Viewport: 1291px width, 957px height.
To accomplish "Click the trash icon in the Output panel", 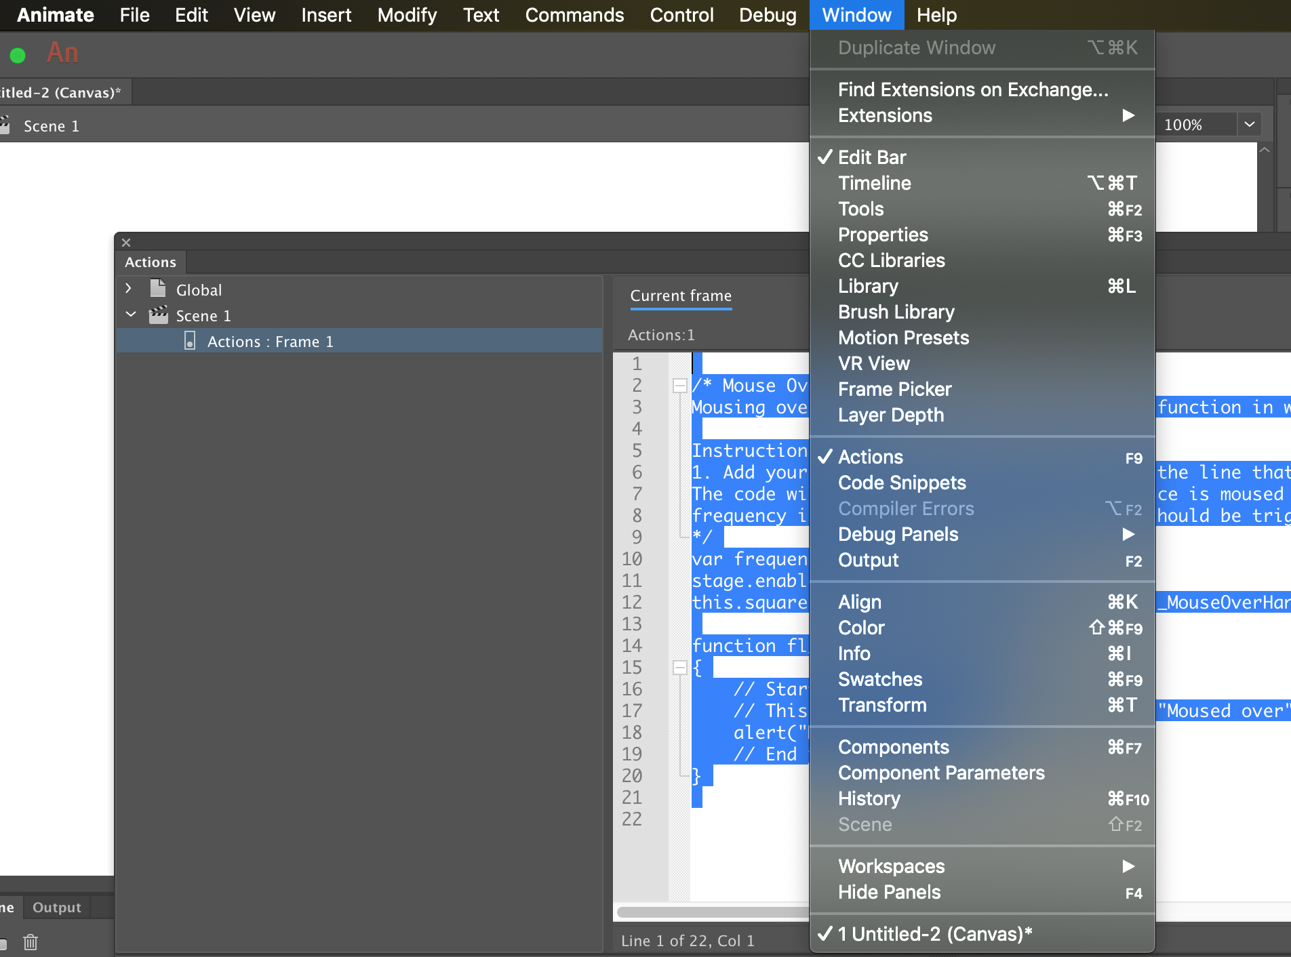I will [31, 942].
